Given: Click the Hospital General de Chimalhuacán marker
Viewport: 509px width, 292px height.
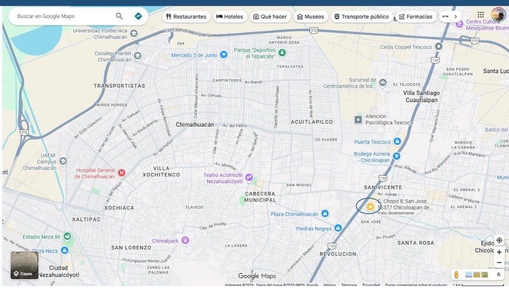Looking at the screenshot, I should pyautogui.click(x=121, y=173).
